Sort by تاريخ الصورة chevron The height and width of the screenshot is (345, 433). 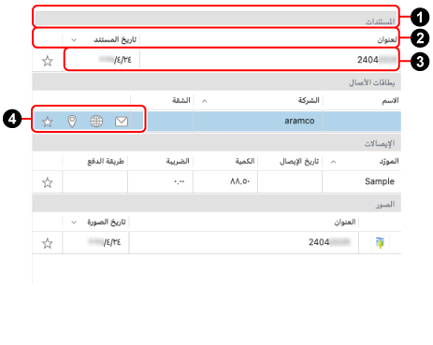pos(74,223)
